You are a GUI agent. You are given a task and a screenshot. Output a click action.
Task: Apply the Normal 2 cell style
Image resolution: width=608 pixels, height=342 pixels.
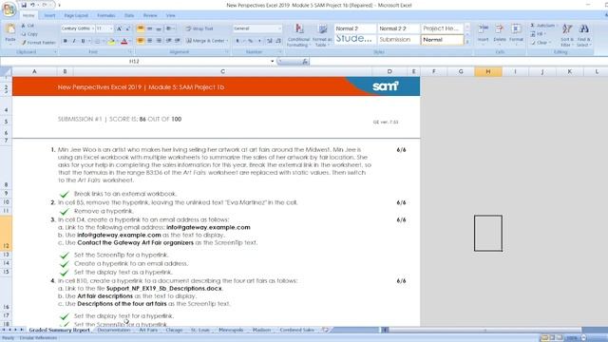(x=355, y=28)
